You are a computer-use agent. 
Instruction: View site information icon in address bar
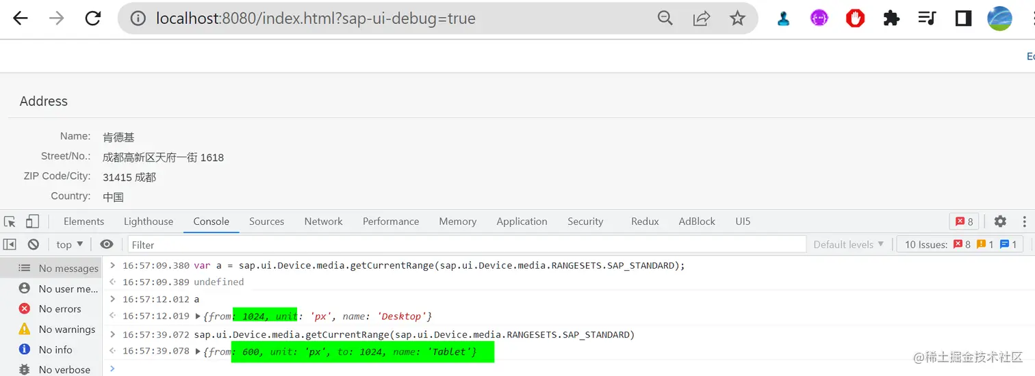point(138,18)
